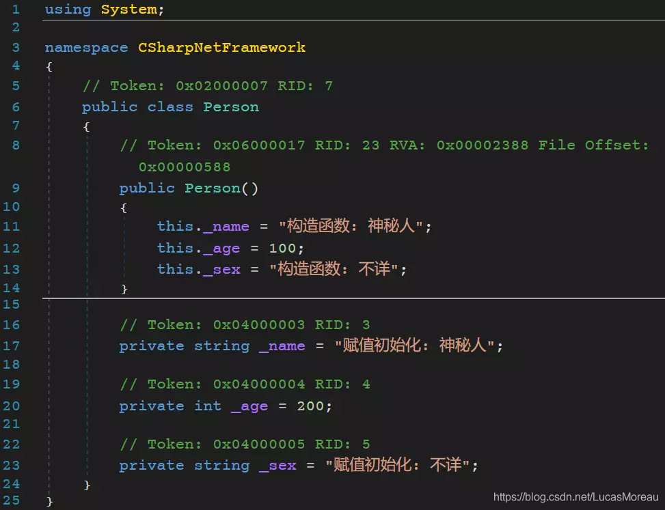This screenshot has height=510, width=665.
Task: Click the comment 'Token: 0x04000005 RID: 5'
Action: 245,444
